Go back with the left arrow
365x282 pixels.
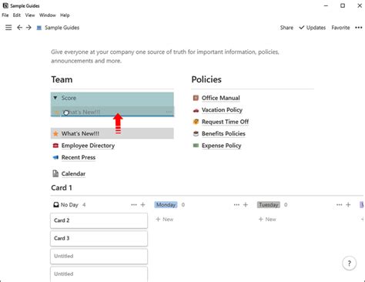[19, 28]
